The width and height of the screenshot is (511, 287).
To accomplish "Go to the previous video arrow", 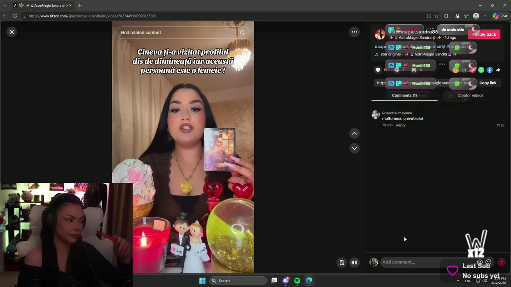I will (x=354, y=134).
